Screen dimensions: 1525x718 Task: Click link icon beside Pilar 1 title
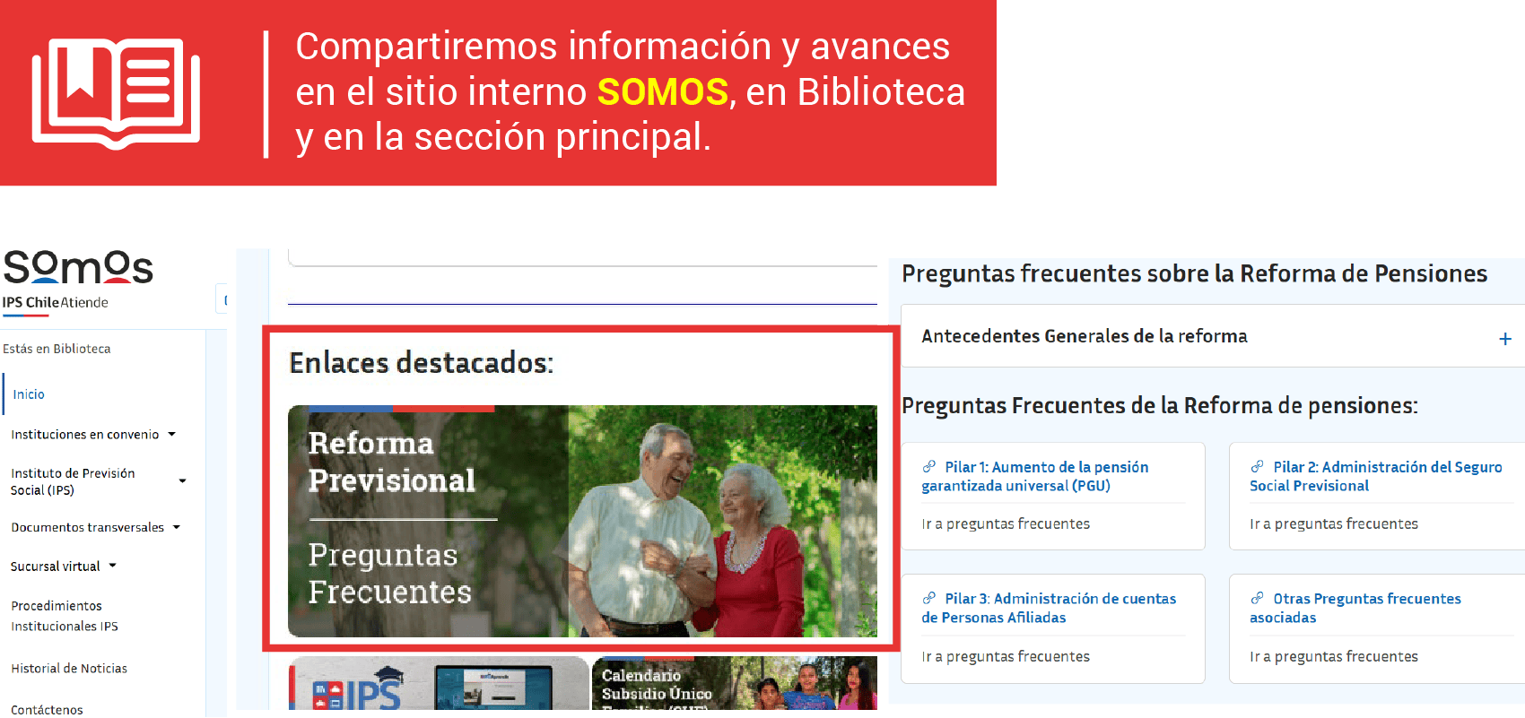(929, 467)
